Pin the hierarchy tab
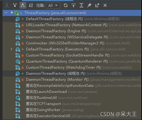 click(x=89, y=5)
